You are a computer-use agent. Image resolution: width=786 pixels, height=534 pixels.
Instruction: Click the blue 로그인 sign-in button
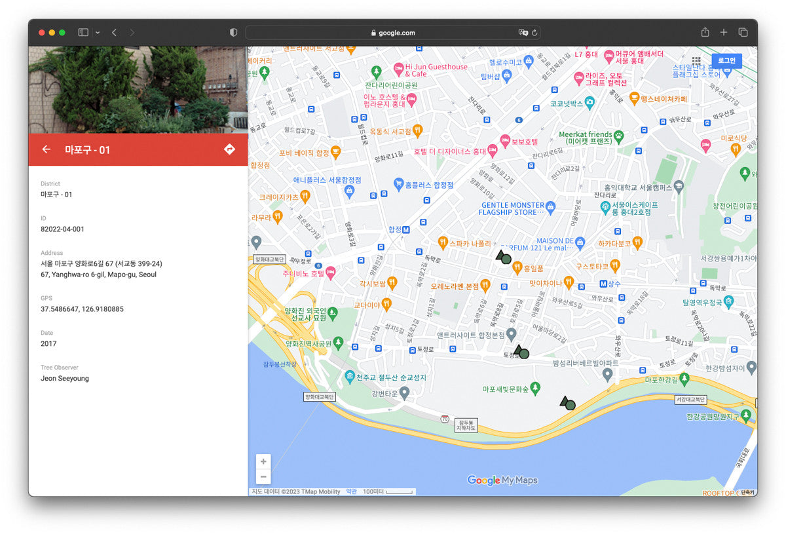click(x=726, y=60)
